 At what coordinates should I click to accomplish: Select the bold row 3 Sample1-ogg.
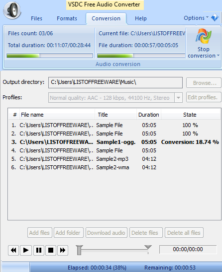pyautogui.click(x=114, y=142)
